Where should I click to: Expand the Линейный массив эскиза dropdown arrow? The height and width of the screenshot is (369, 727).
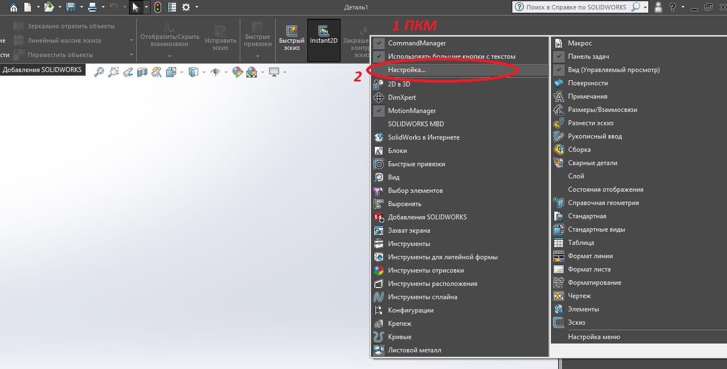pyautogui.click(x=131, y=40)
